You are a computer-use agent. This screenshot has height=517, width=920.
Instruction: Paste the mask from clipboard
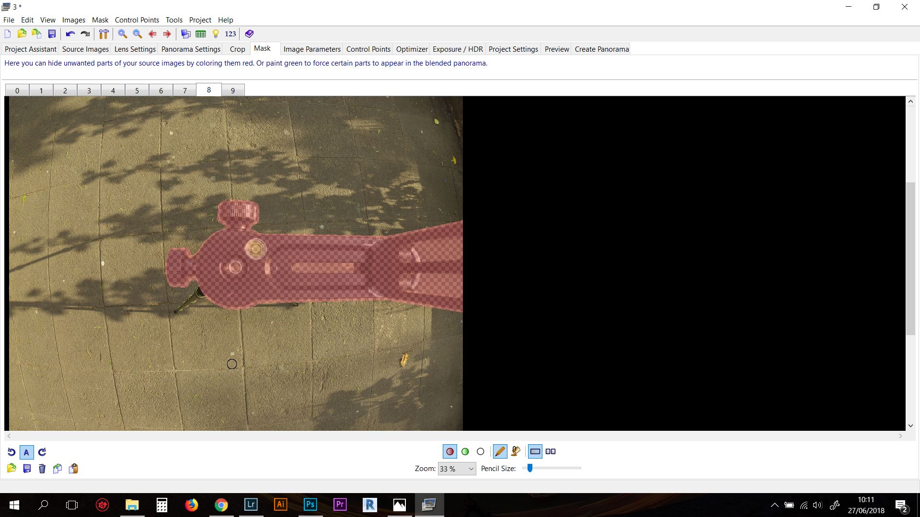click(73, 468)
